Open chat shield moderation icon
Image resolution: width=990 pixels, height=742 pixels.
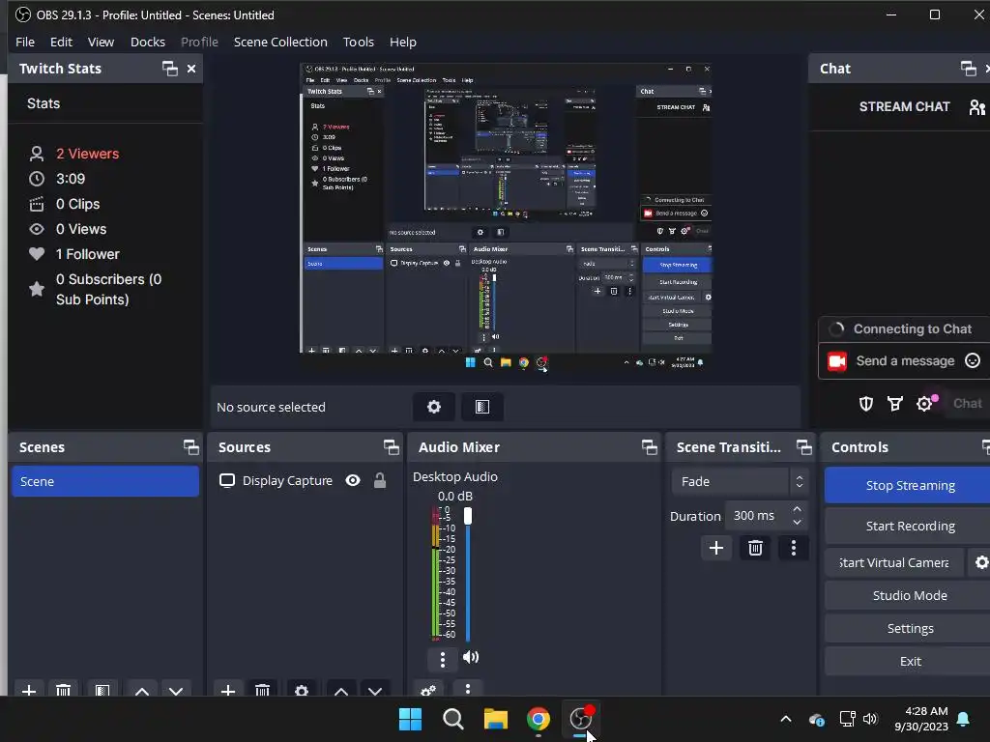pyautogui.click(x=866, y=404)
